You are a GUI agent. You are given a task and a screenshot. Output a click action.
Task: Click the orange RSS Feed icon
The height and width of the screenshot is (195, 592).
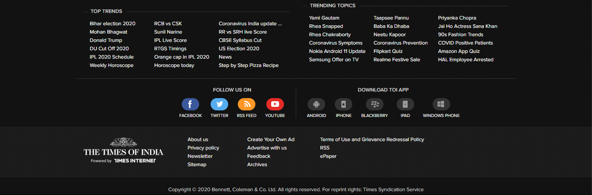247,104
